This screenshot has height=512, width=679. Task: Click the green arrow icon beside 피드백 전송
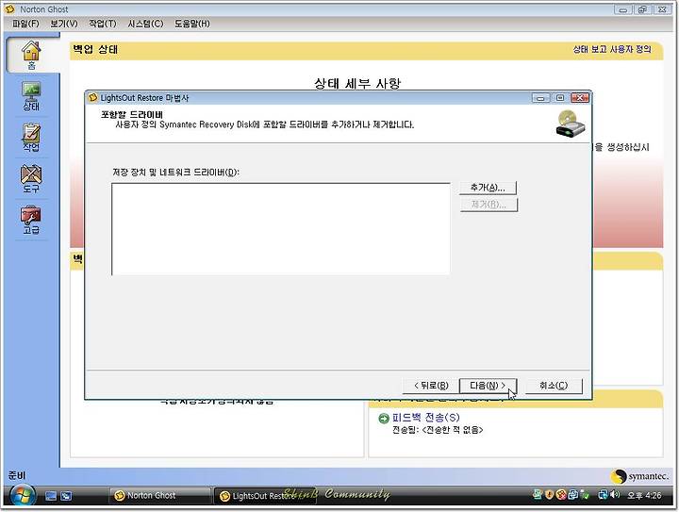pyautogui.click(x=383, y=418)
